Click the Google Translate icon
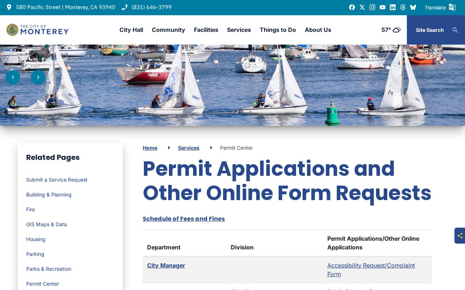This screenshot has height=290, width=465. [x=452, y=7]
